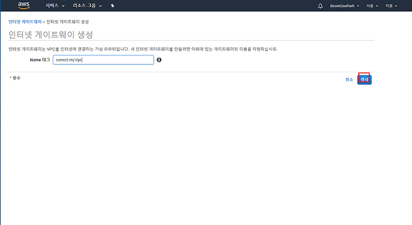This screenshot has height=225, width=412.
Task: Open the notifications bell icon
Action: click(x=320, y=6)
